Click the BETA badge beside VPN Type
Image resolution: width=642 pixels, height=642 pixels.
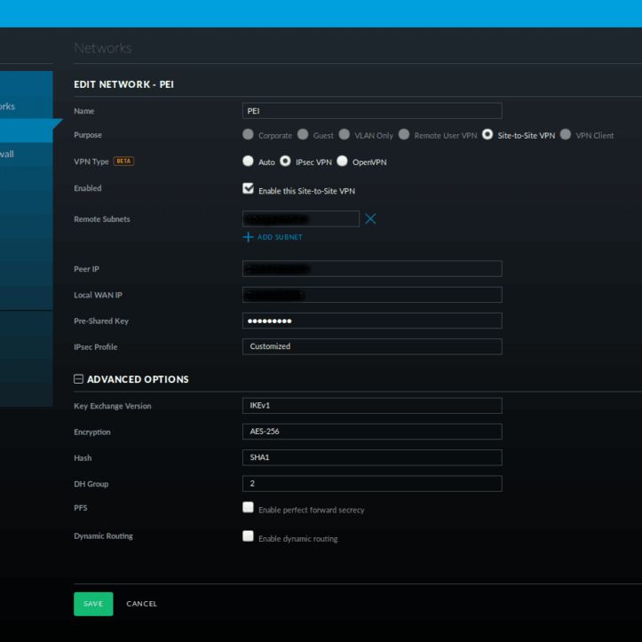(x=123, y=162)
